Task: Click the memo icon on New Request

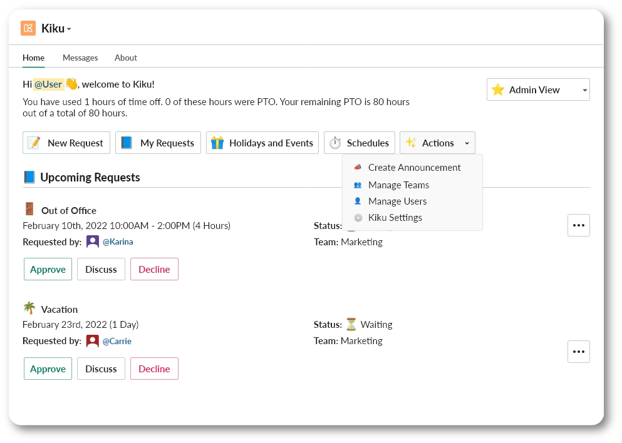Action: tap(34, 143)
